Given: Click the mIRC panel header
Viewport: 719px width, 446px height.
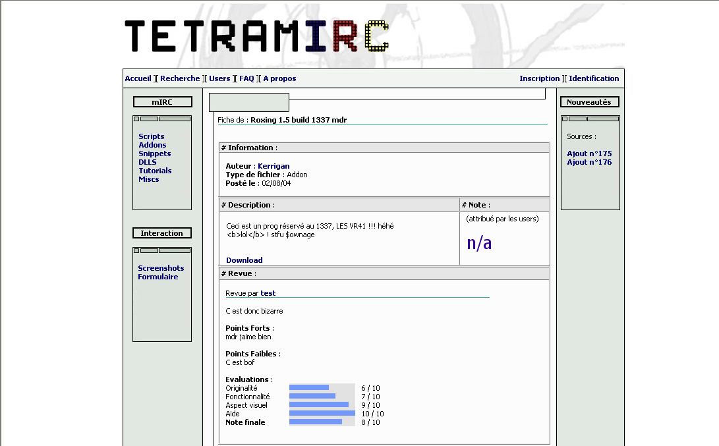Looking at the screenshot, I should [x=162, y=101].
